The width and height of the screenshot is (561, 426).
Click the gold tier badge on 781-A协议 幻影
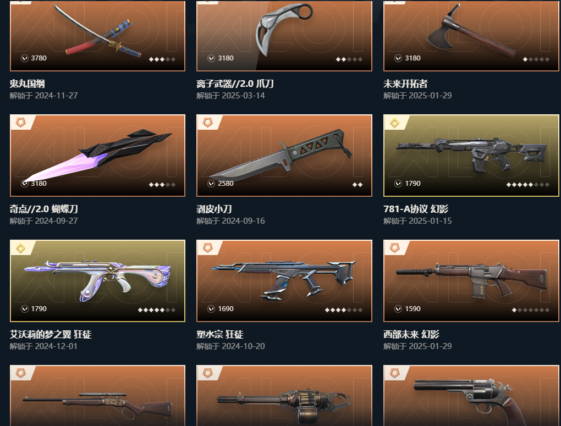394,123
